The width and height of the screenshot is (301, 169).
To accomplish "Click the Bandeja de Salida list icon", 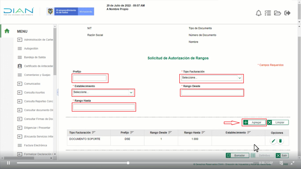I will click(20, 57).
